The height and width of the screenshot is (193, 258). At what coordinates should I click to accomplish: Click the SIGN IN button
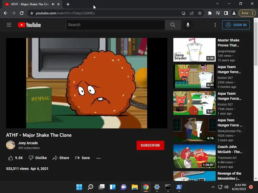coord(236,25)
